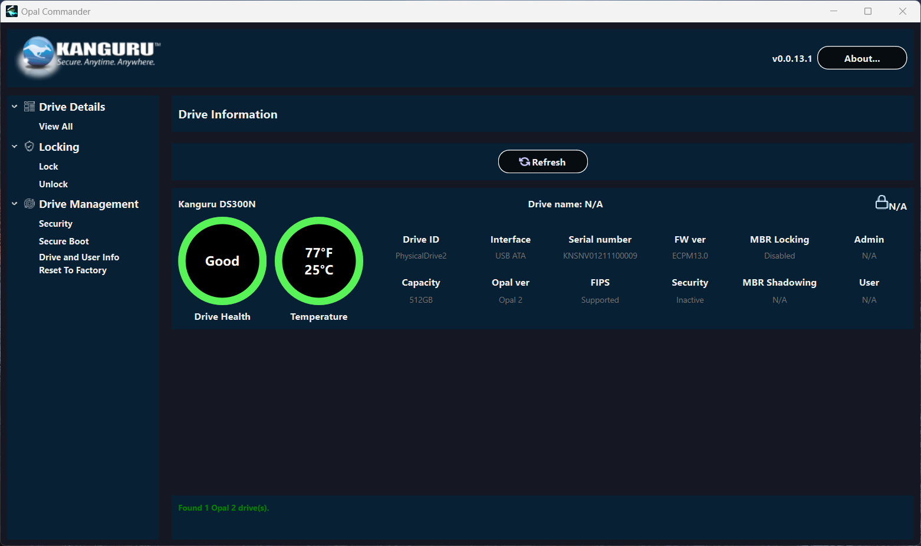Click the Drive Management heading
This screenshot has height=546, width=921.
tap(88, 204)
